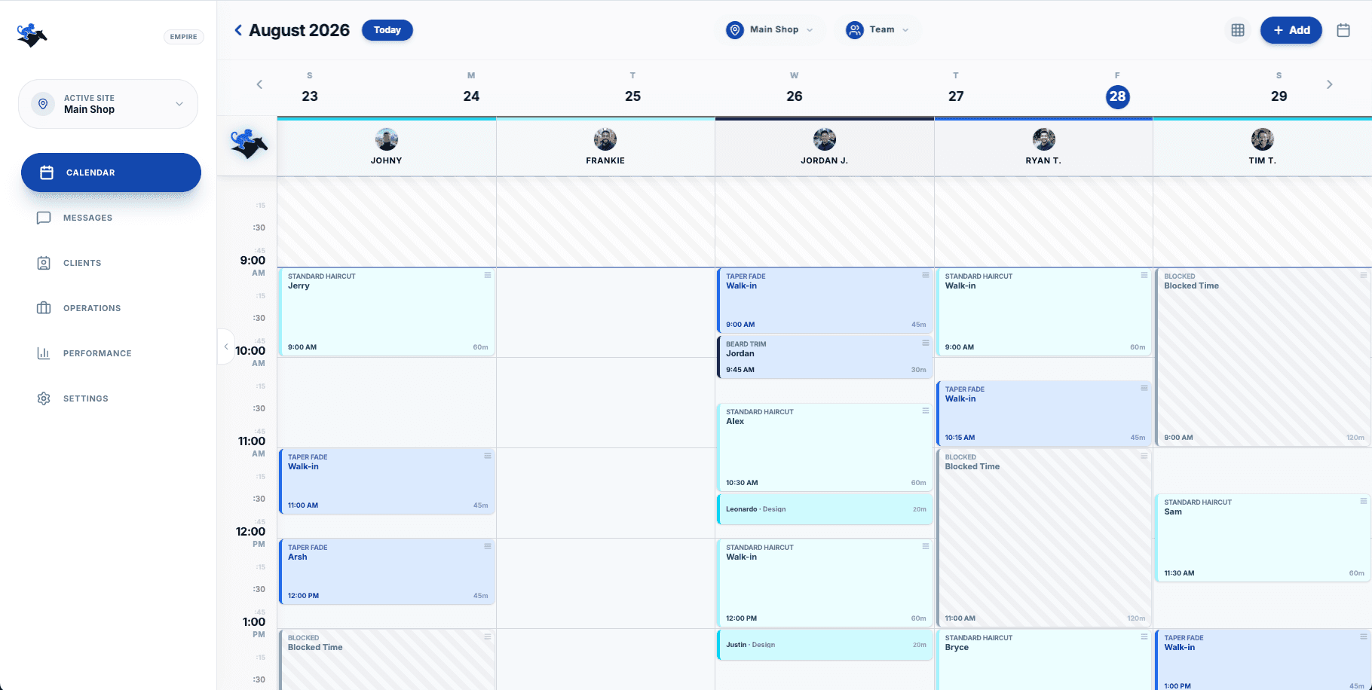Open Ryan's 11:00 AM Blocked Time menu handle
This screenshot has height=690, width=1372.
click(1144, 456)
